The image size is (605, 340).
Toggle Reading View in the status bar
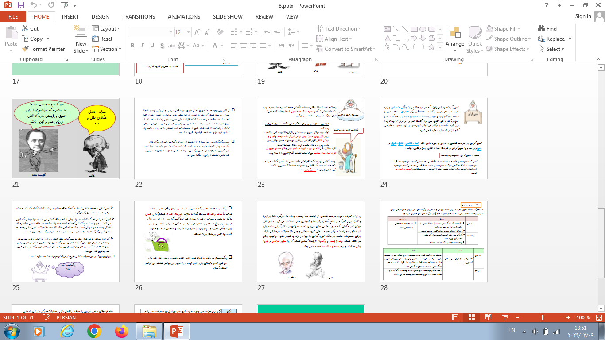tap(488, 317)
